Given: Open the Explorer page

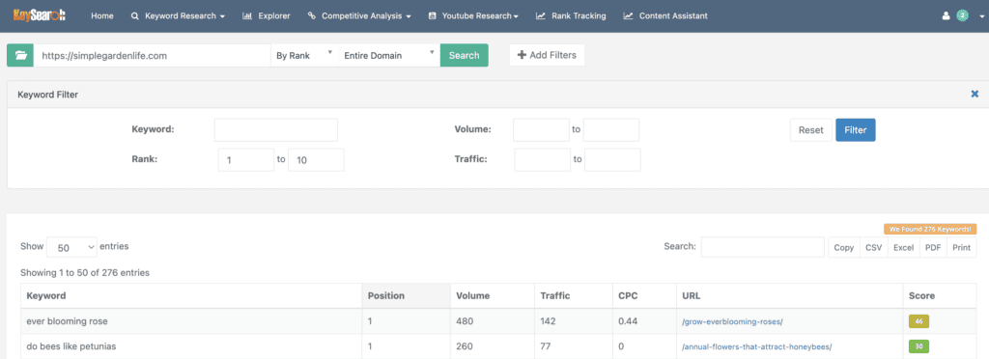Looking at the screenshot, I should (267, 15).
